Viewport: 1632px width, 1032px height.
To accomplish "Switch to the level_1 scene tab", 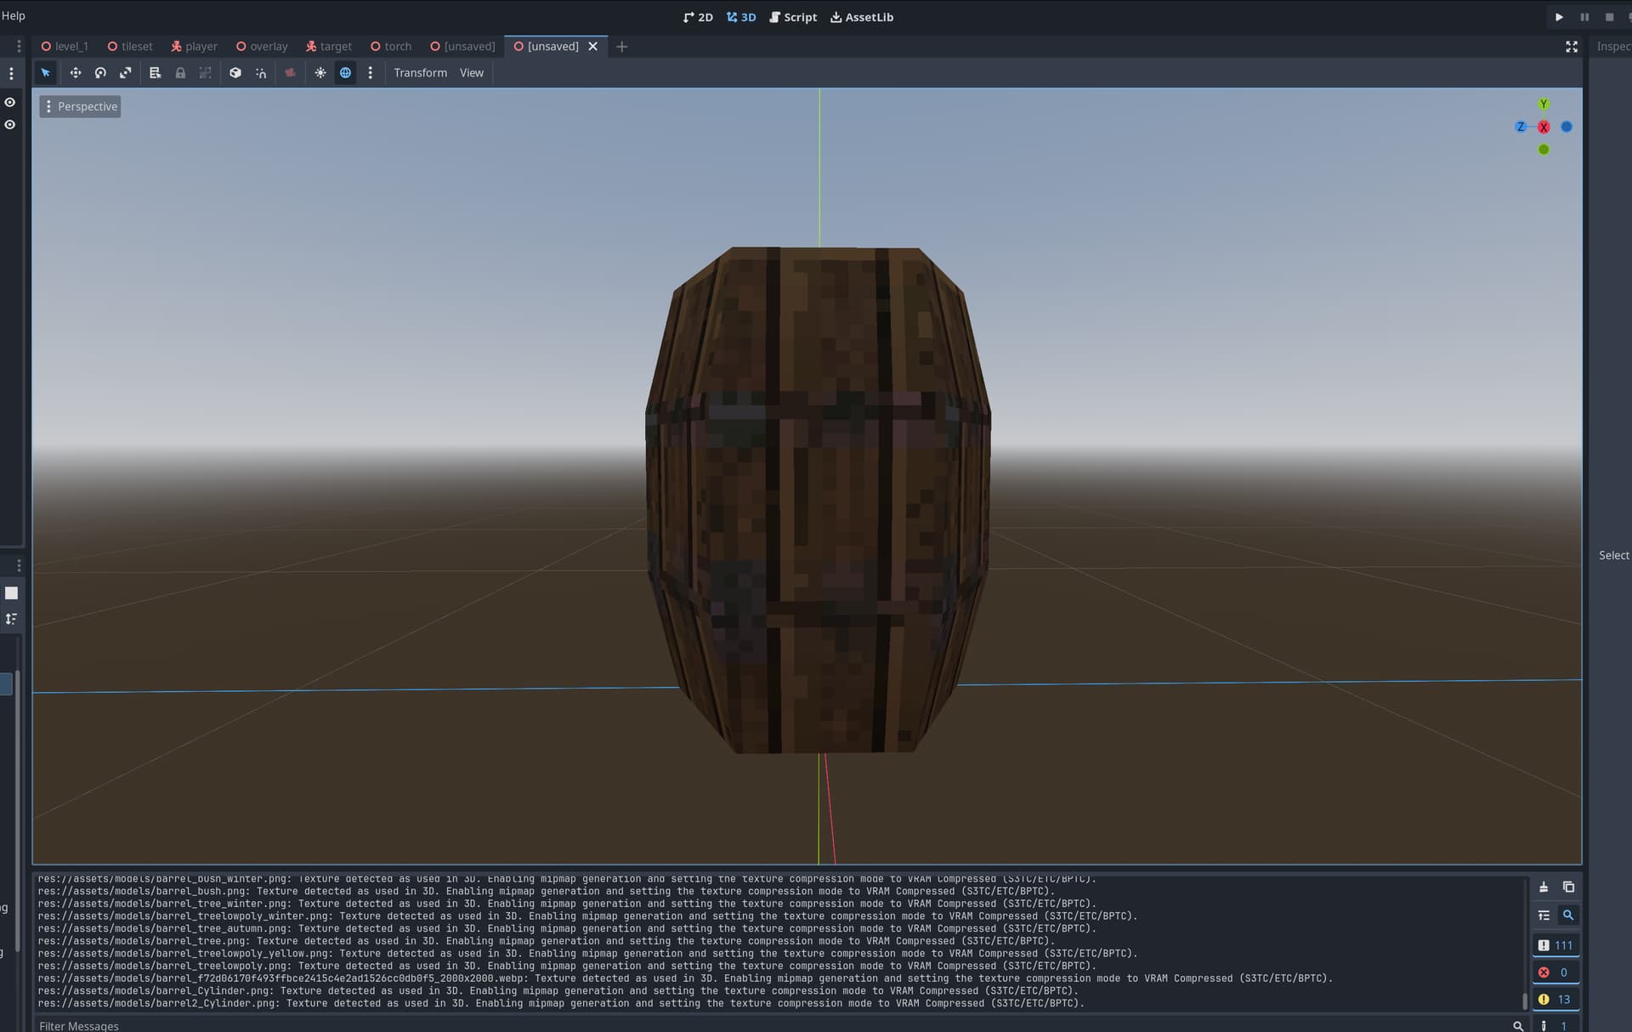I will [65, 47].
